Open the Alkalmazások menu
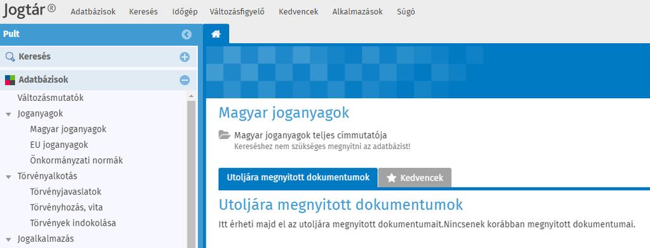This screenshot has width=650, height=248. click(x=357, y=11)
